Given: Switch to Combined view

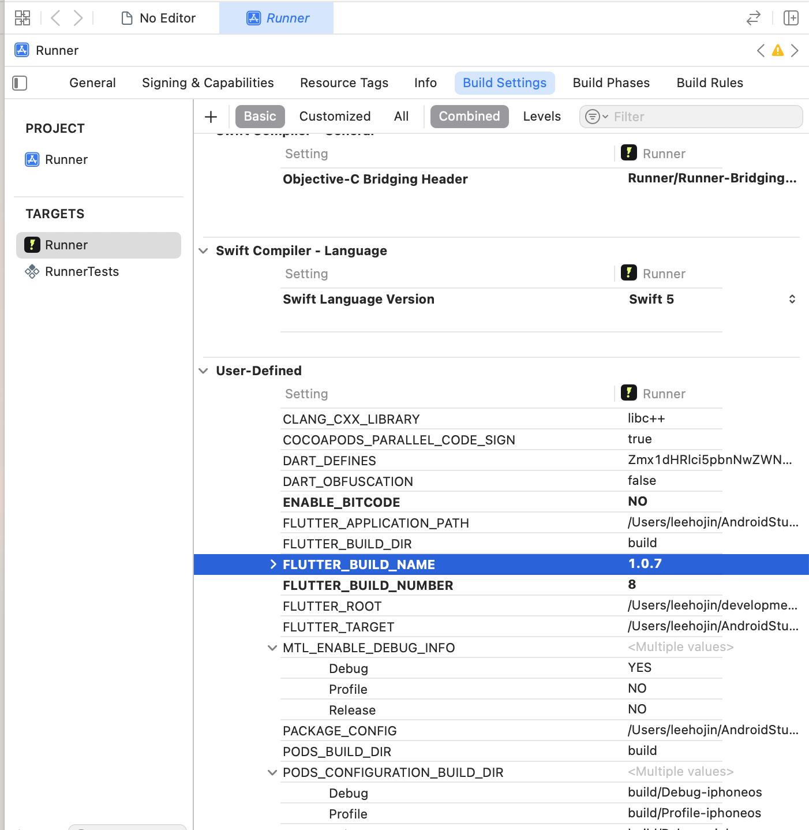Looking at the screenshot, I should (469, 117).
